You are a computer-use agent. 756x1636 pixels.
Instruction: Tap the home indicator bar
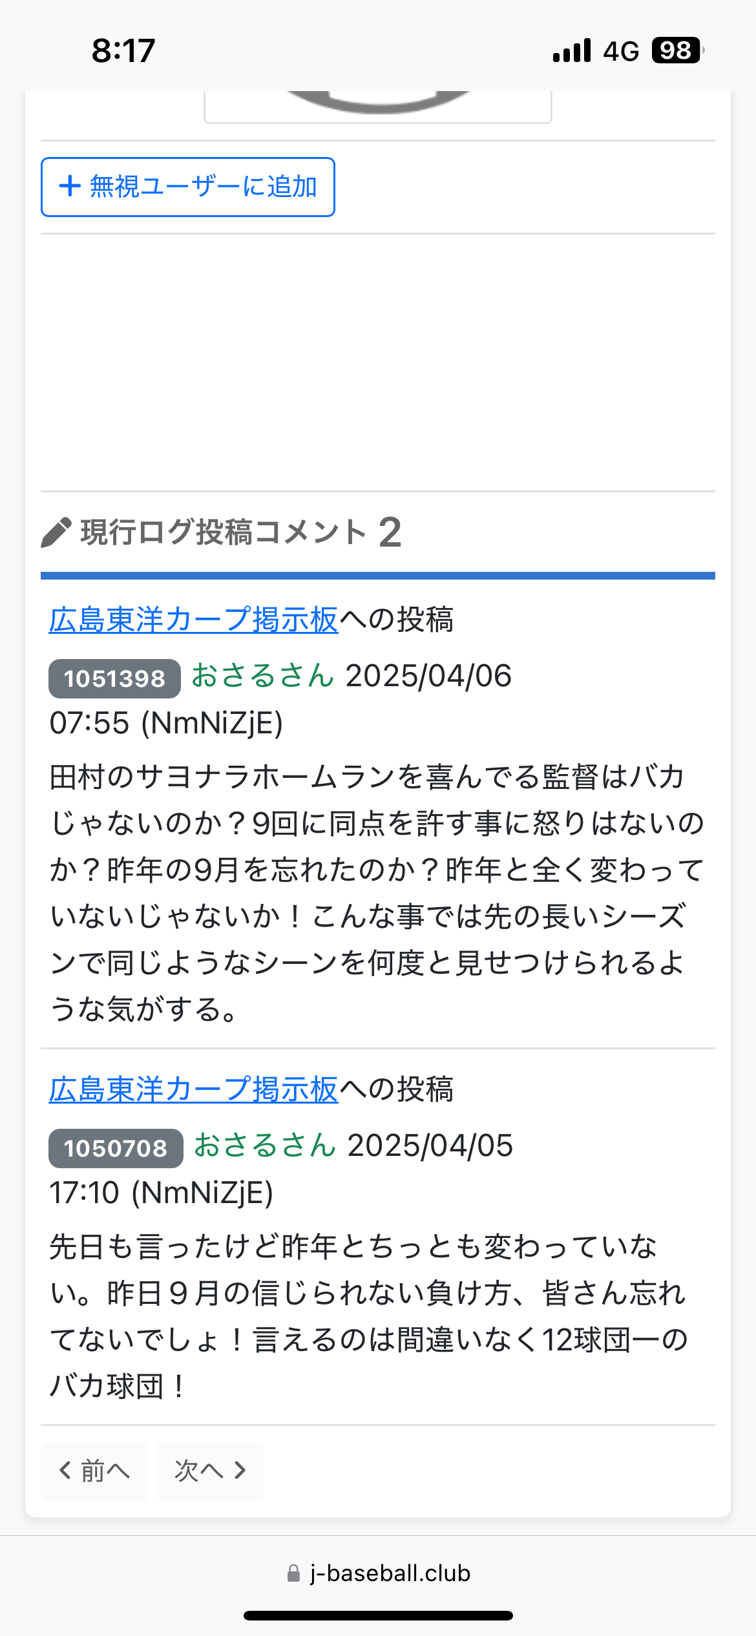(378, 1615)
